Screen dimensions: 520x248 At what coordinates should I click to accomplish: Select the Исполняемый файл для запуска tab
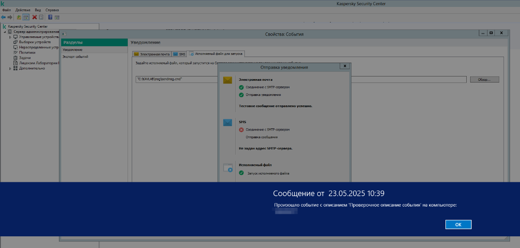pyautogui.click(x=216, y=54)
